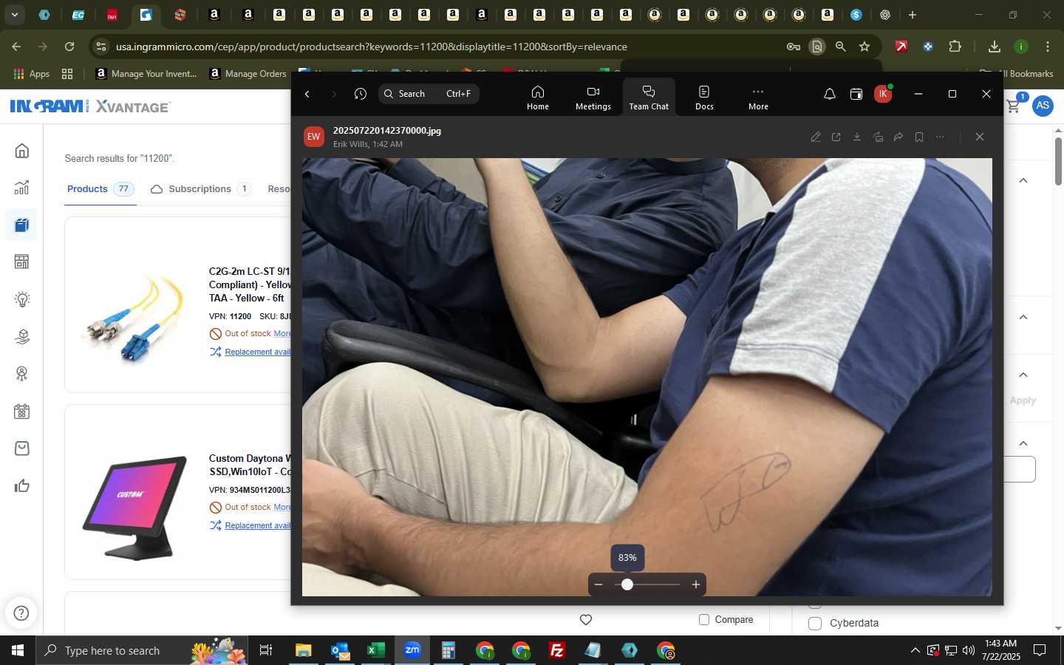Open Zoom calendar icon
Image resolution: width=1064 pixels, height=665 pixels.
pos(856,94)
